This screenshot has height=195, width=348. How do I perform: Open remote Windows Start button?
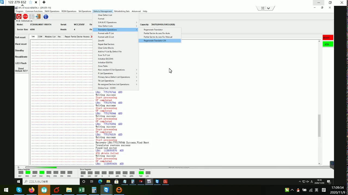coord(19,181)
